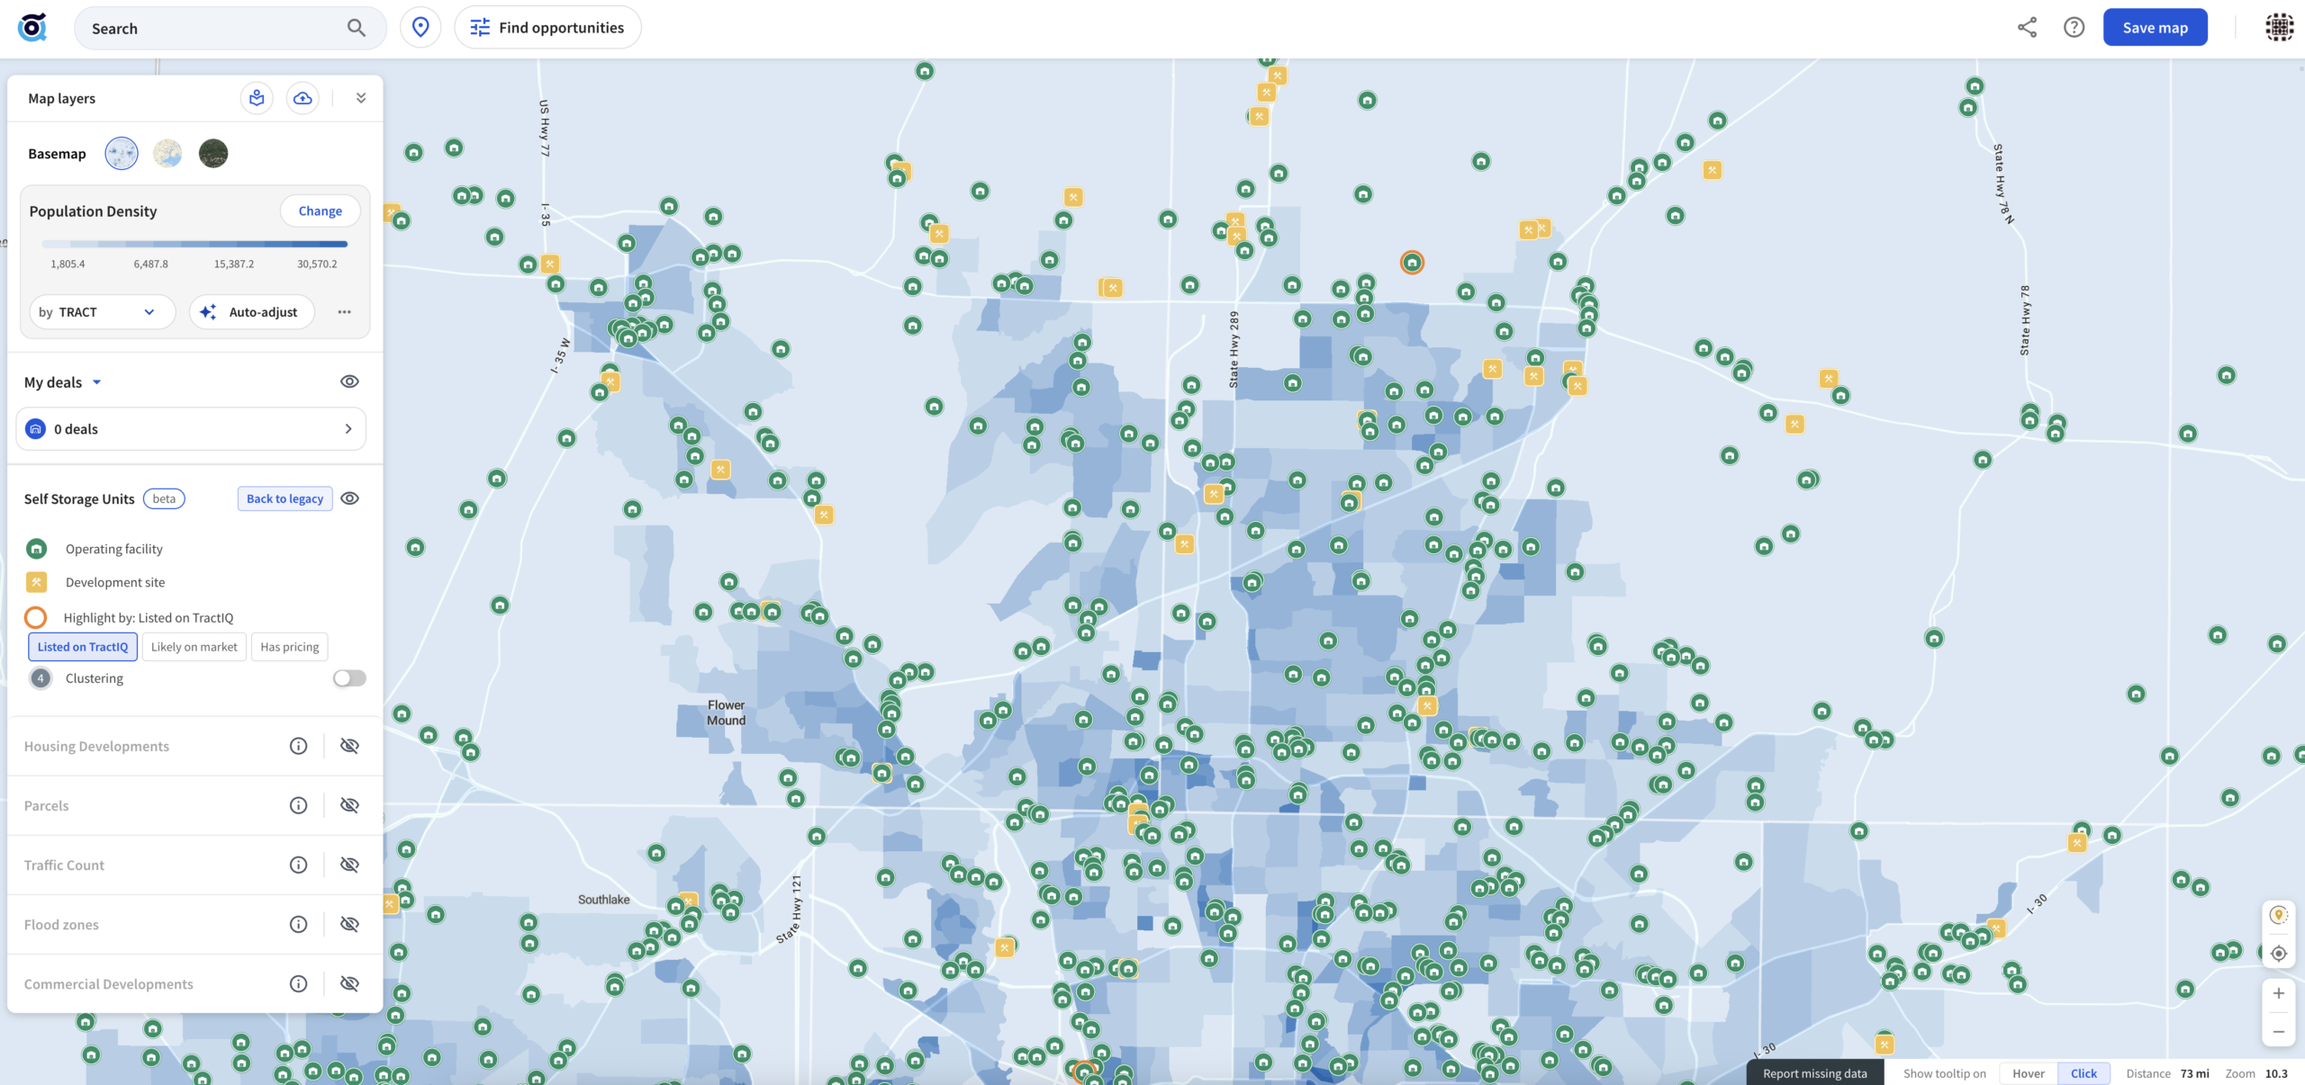The width and height of the screenshot is (2305, 1085).
Task: Select the satellite basemap swatch
Action: click(213, 154)
